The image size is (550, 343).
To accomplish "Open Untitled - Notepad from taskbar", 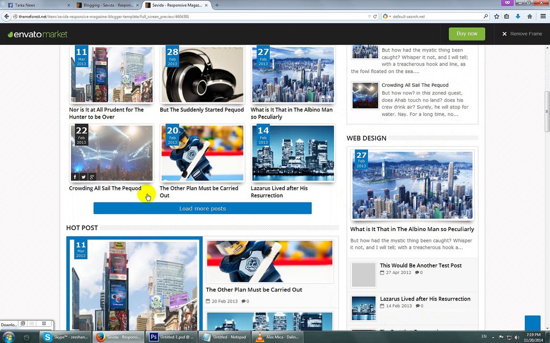I will 225,337.
